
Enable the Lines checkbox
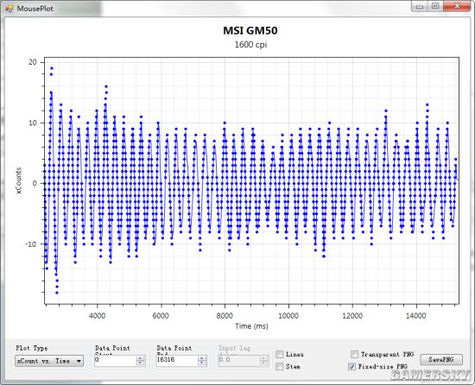tap(280, 354)
